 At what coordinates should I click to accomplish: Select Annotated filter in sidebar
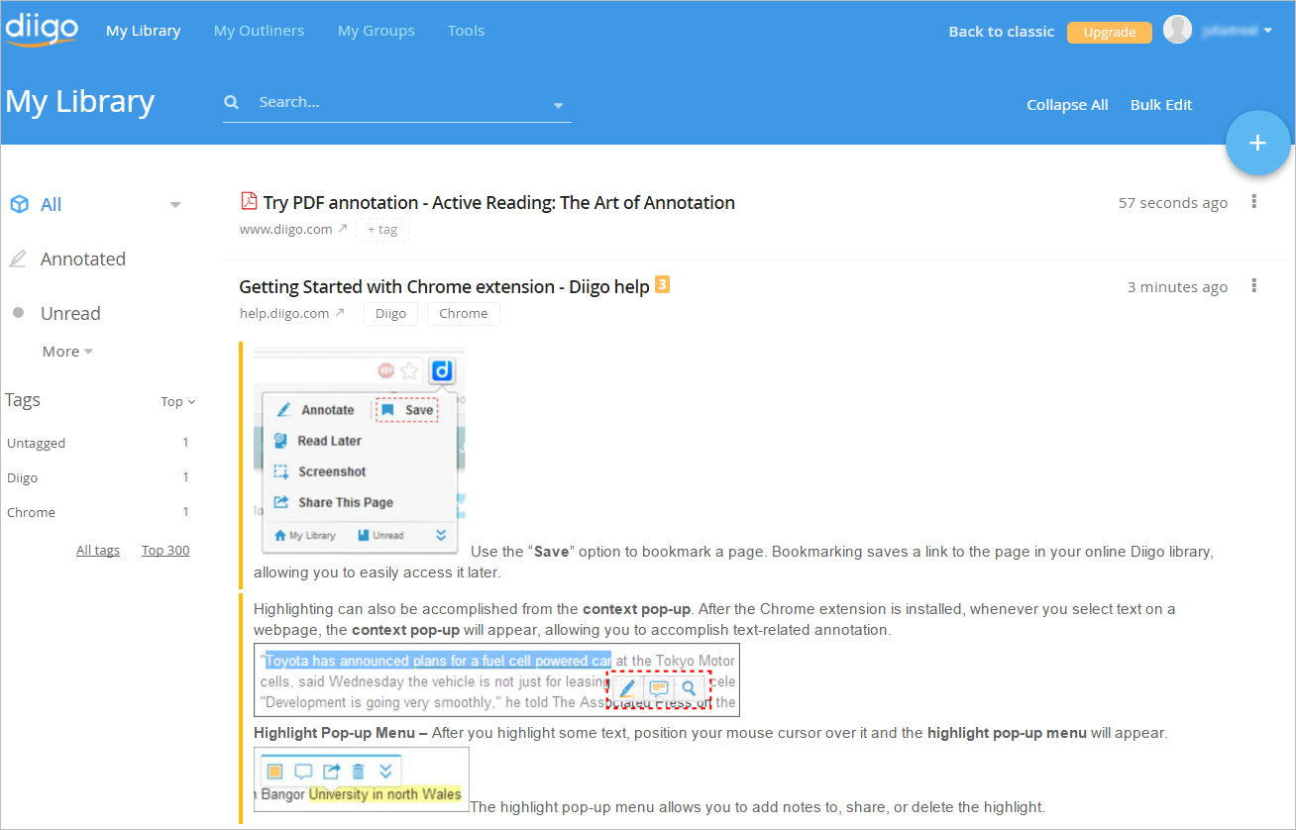coord(83,259)
